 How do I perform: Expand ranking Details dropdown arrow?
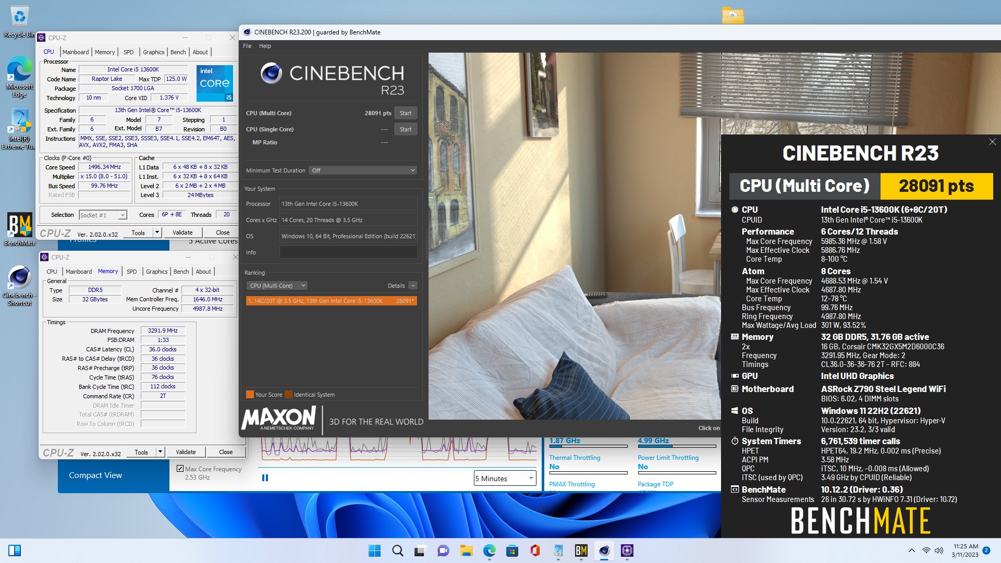click(x=413, y=286)
